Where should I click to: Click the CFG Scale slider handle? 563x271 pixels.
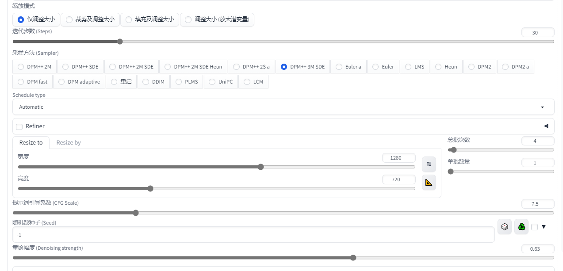click(136, 213)
